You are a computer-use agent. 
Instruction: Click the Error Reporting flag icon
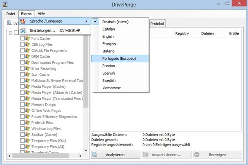[x=28, y=68]
